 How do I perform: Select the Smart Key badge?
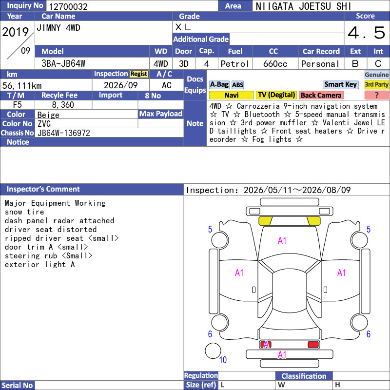(x=340, y=84)
